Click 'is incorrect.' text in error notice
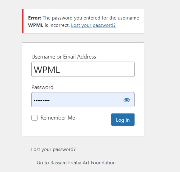 coord(57,25)
